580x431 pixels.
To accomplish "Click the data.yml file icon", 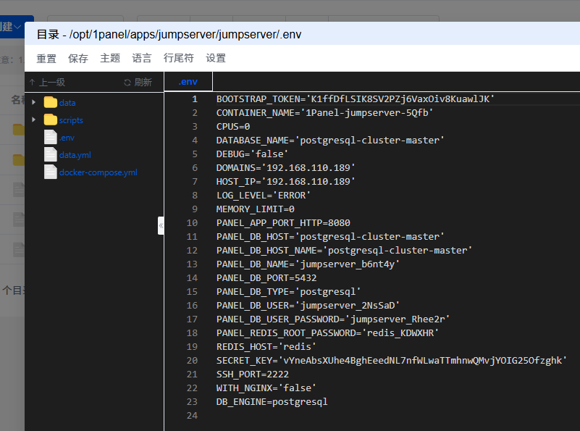I will point(50,155).
